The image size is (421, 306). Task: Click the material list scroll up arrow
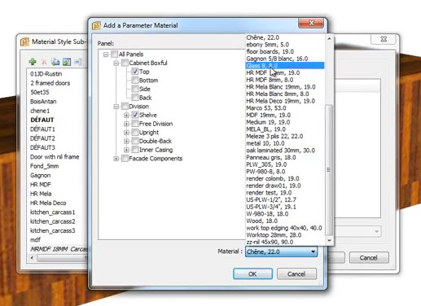[x=329, y=39]
